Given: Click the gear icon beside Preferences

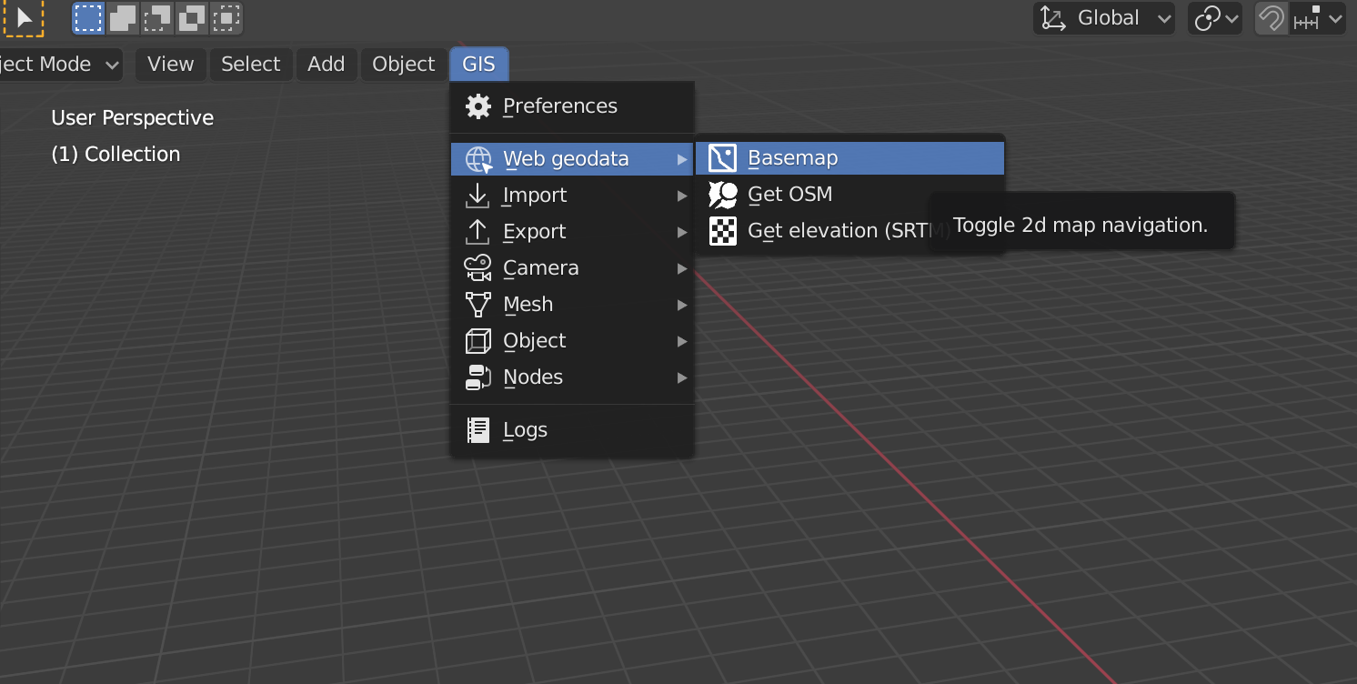Looking at the screenshot, I should tap(477, 106).
